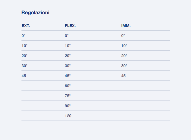Select 0° under the FLEX. column

67,36
